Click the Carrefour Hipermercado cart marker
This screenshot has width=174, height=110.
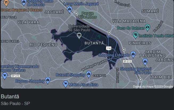(x=5, y=76)
